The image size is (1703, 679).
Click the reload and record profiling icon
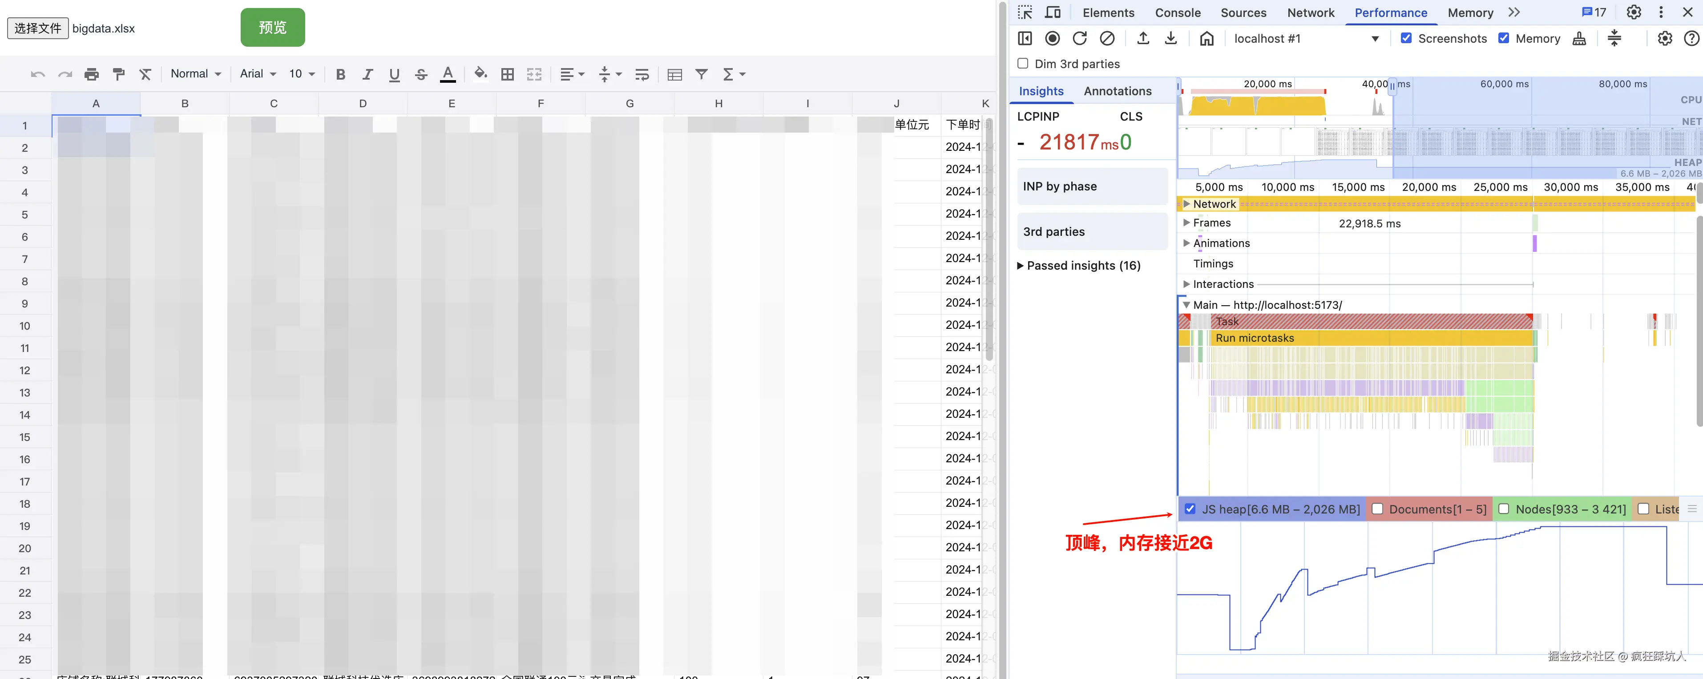click(1080, 38)
